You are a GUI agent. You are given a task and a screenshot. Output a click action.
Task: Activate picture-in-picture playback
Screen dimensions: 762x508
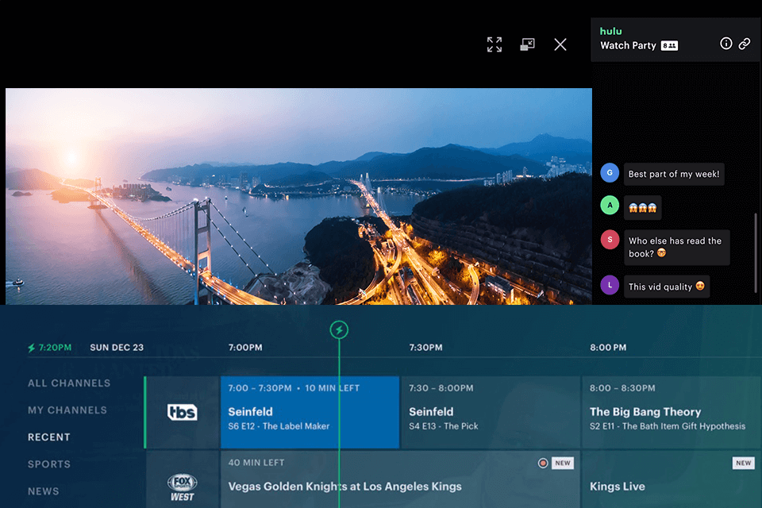point(528,44)
